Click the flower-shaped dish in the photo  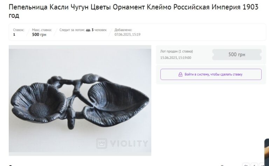tap(39, 103)
